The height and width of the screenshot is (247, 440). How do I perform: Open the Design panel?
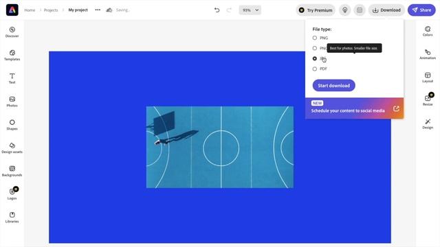(x=428, y=123)
